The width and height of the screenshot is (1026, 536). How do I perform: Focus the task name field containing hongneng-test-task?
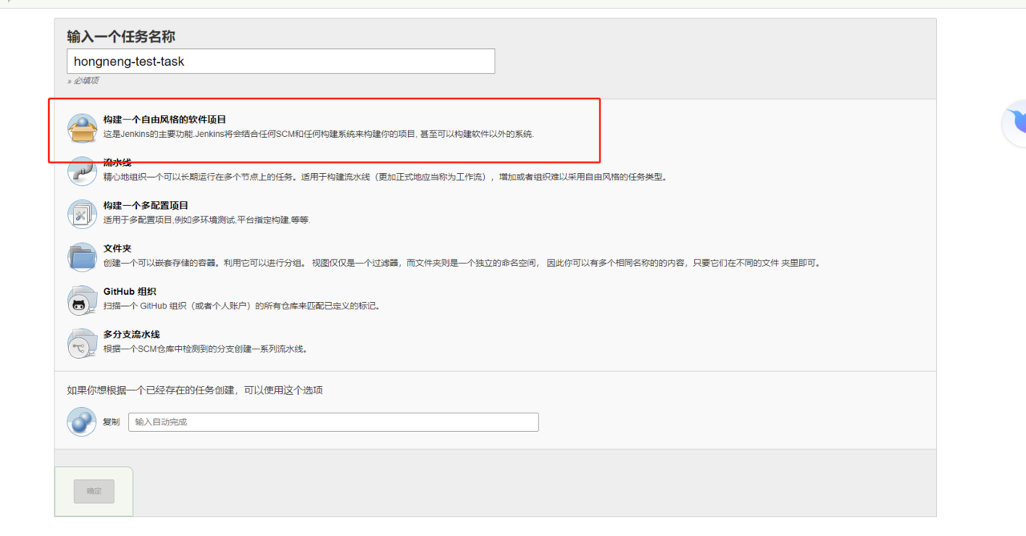point(281,61)
